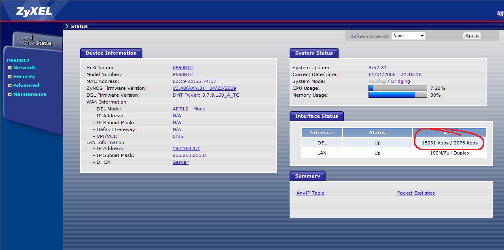The width and height of the screenshot is (504, 250).
Task: Expand the Advanced menu tree
Action: [x=10, y=85]
